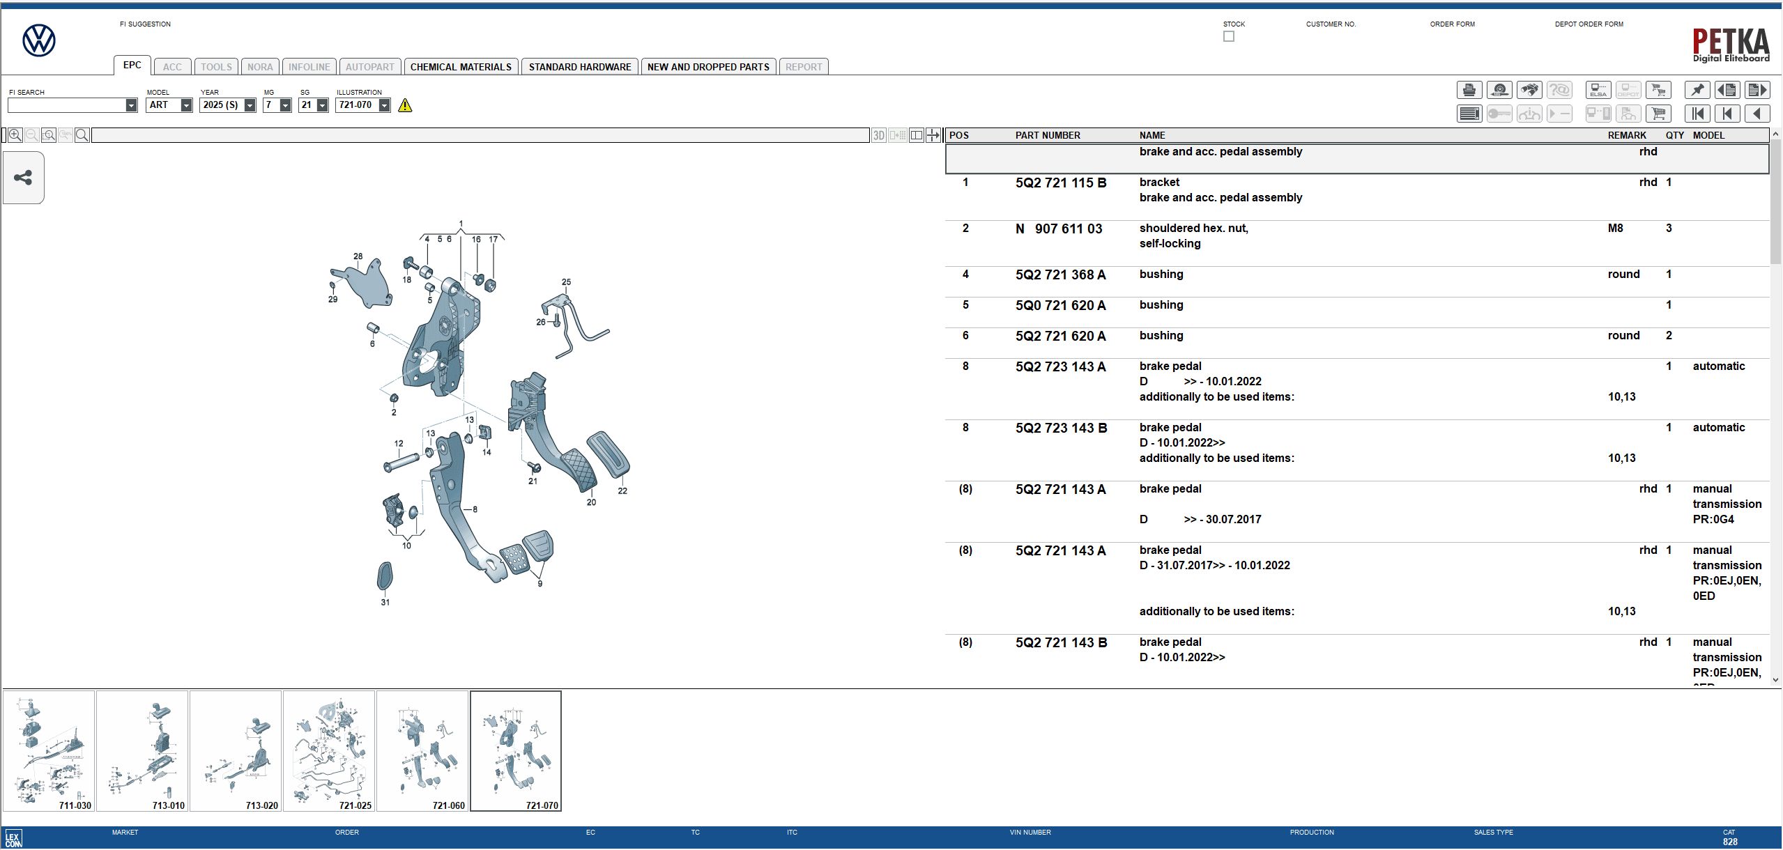Click the Volkswagen logo
Viewport: 1783px width, 850px height.
pyautogui.click(x=39, y=40)
